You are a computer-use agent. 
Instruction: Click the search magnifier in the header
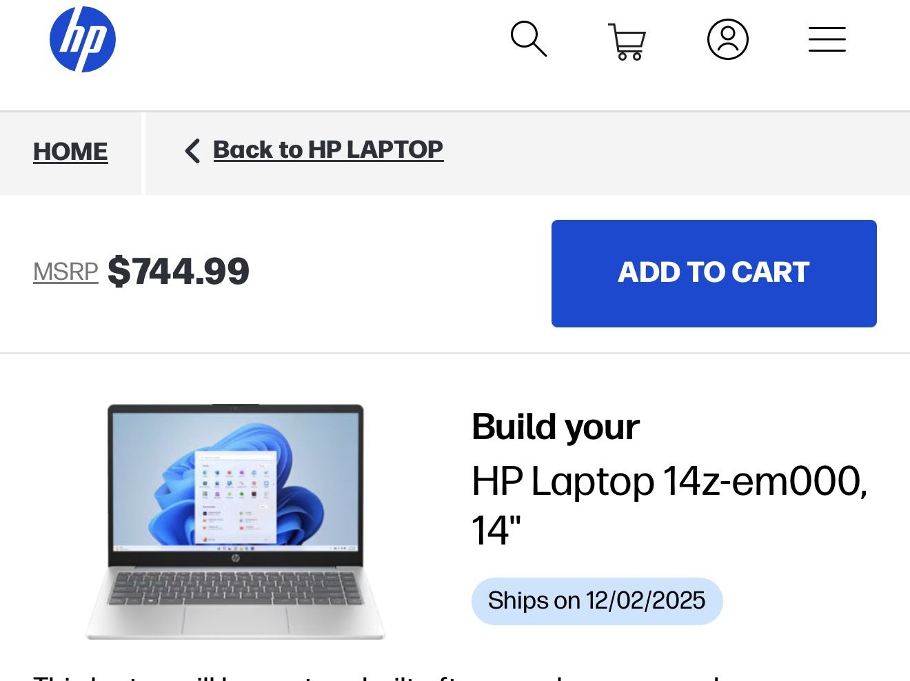[x=529, y=40]
